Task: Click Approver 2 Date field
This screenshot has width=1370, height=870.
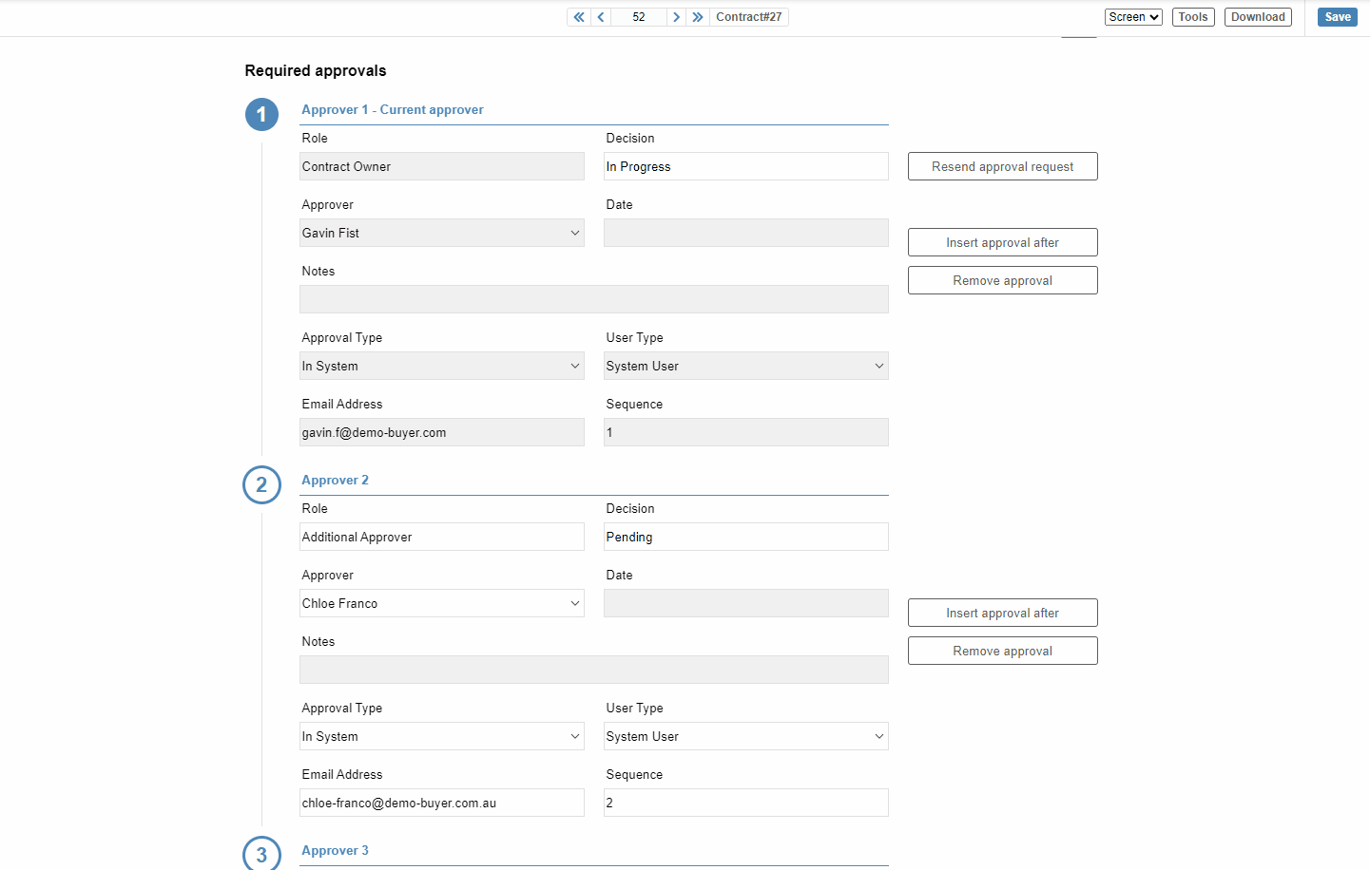Action: [746, 603]
